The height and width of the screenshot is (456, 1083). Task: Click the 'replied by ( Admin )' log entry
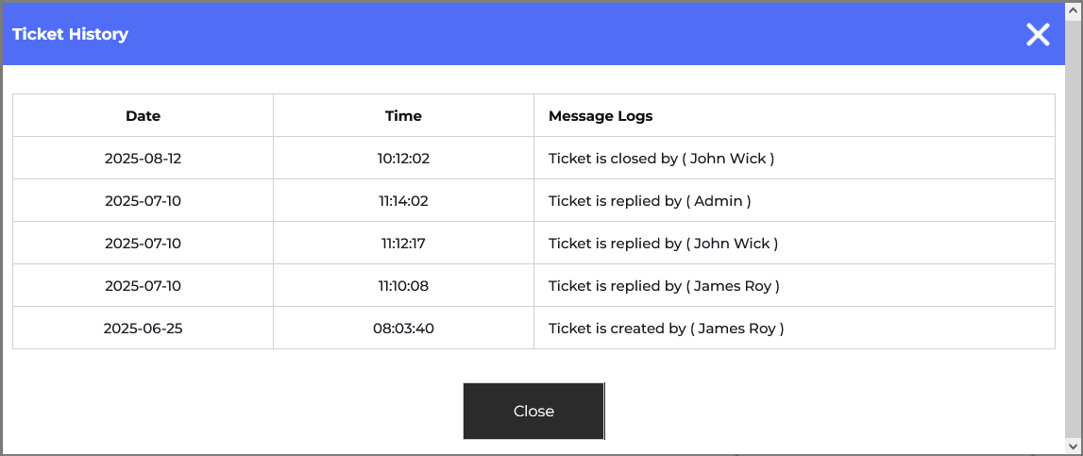coord(650,201)
